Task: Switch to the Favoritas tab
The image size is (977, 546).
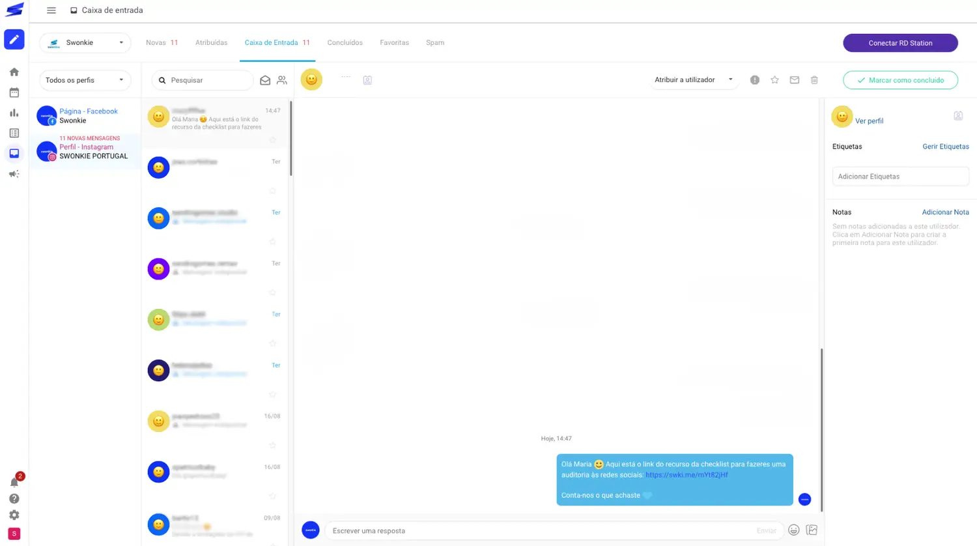Action: click(x=394, y=43)
